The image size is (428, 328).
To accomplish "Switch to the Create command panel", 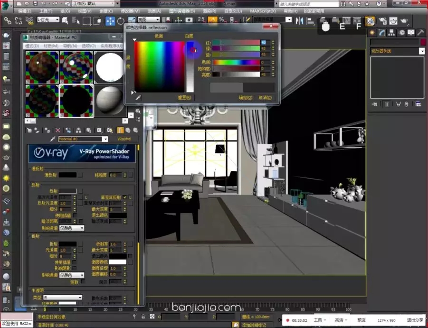I will [372, 33].
